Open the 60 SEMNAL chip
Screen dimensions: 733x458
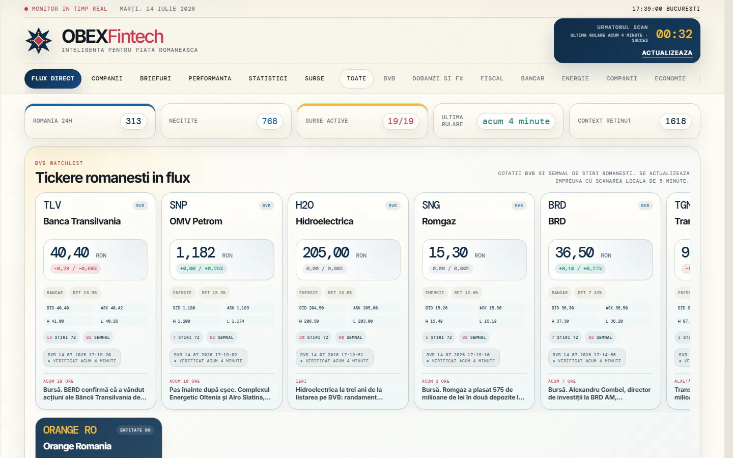[x=350, y=337]
